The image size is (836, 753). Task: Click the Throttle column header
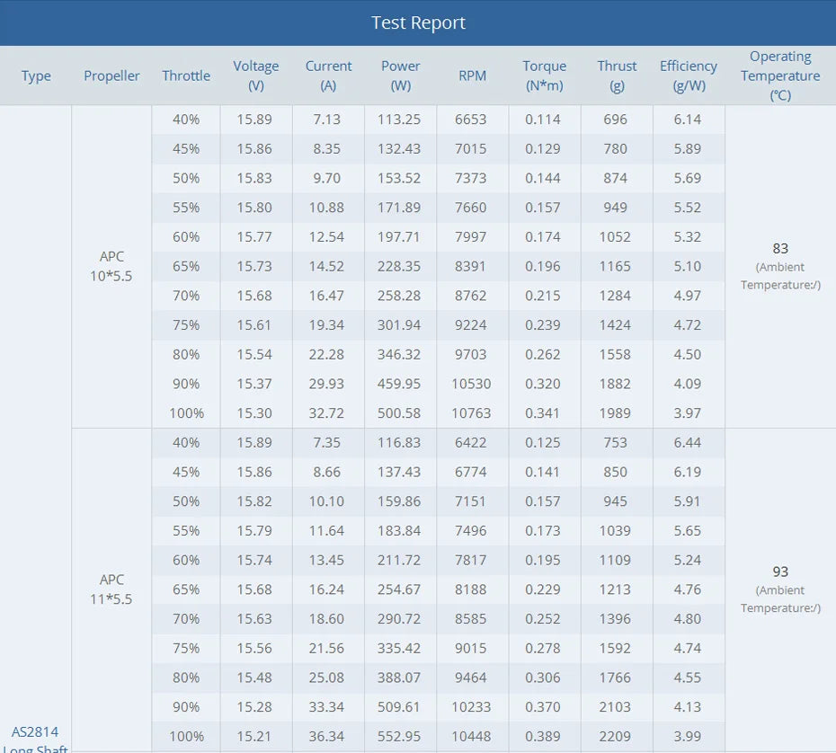(x=185, y=75)
